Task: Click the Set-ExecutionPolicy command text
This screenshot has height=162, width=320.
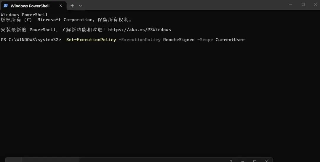Action: coord(91,40)
